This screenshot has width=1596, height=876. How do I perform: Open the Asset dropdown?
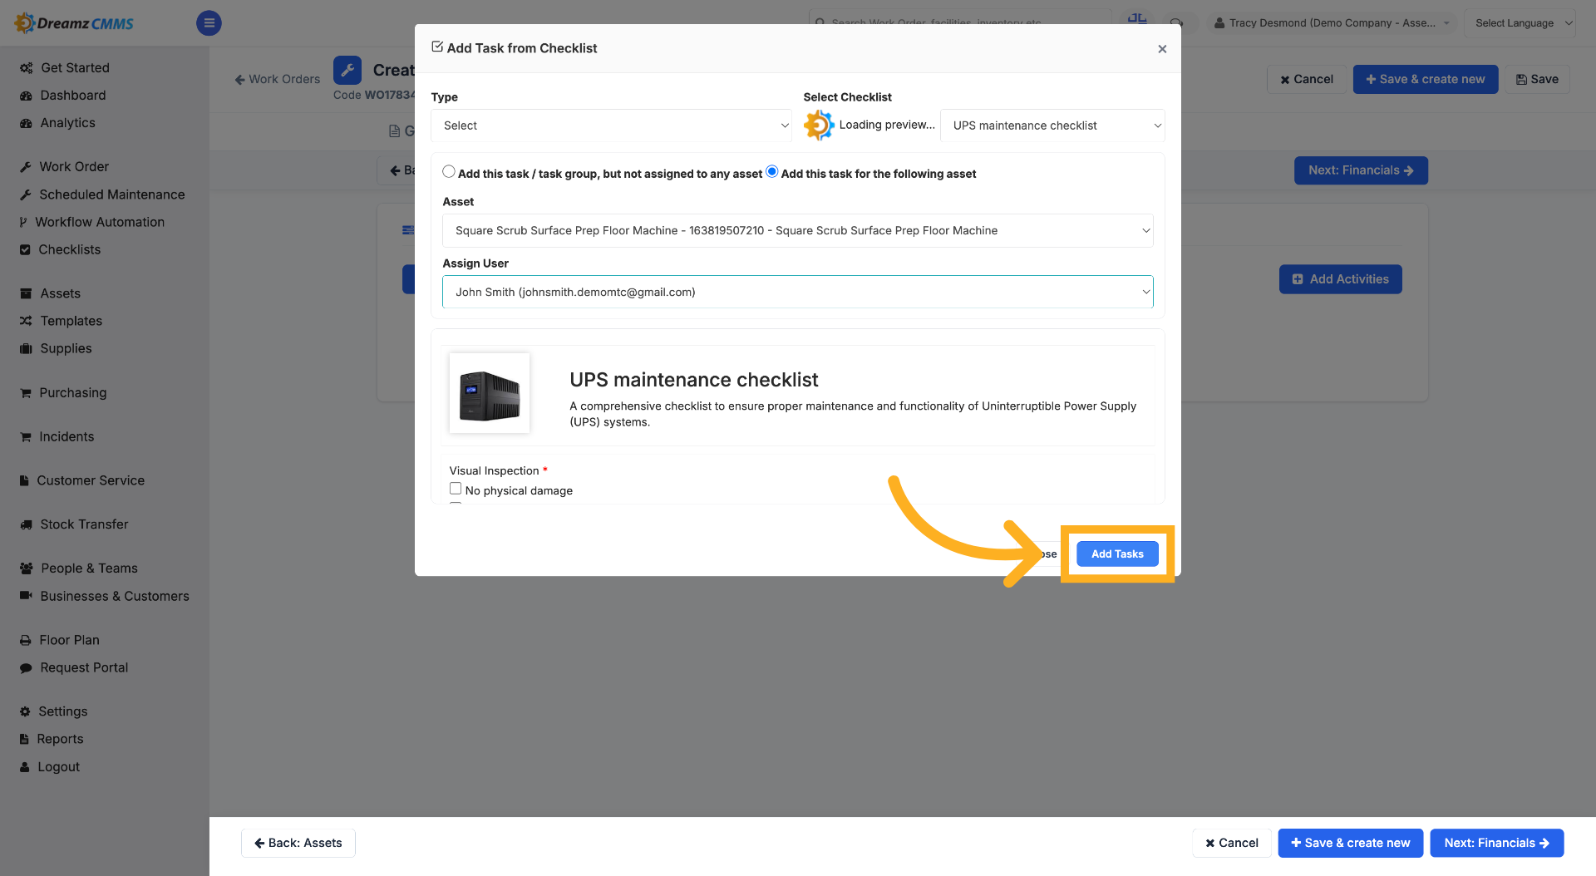[x=798, y=230]
